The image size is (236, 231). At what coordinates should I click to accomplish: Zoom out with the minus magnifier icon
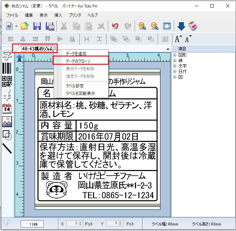pyautogui.click(x=155, y=26)
